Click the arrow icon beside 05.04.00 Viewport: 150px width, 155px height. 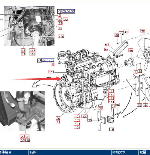pyautogui.click(x=60, y=11)
